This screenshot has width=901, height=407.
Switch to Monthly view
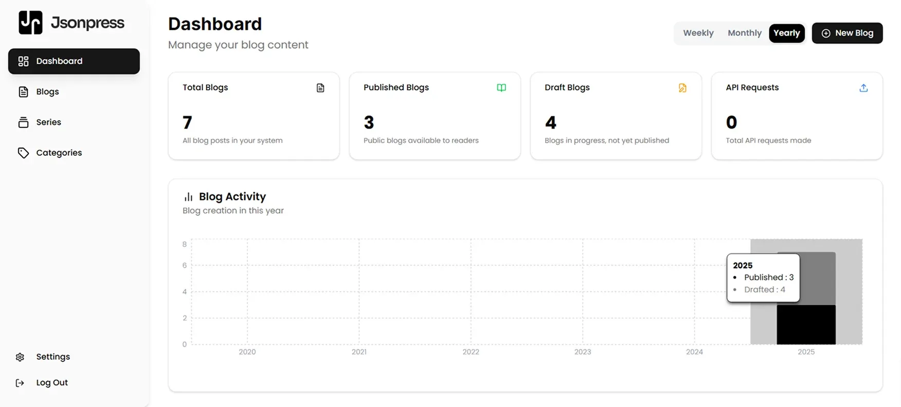pos(744,33)
